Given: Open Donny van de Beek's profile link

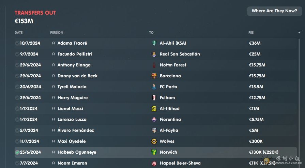Looking at the screenshot, I should pyautogui.click(x=77, y=76).
